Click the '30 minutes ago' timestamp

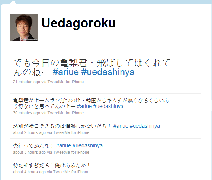(26, 113)
